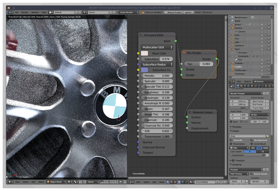Toggle visibility eye for Brake3
The width and height of the screenshot is (280, 191).
tap(262, 24)
